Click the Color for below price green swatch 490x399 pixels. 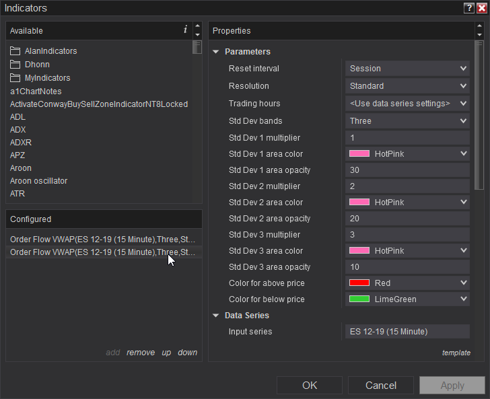click(x=359, y=299)
